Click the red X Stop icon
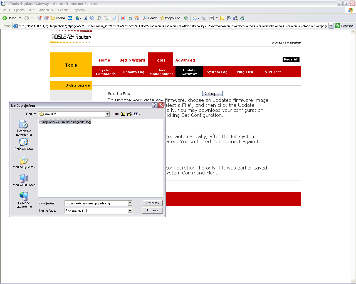Image resolution: width=356 pixels, height=284 pixels. click(123, 18)
